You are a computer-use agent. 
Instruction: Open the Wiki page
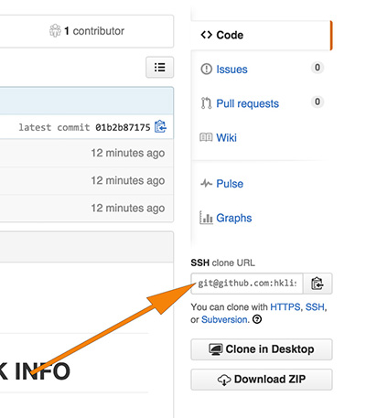[226, 137]
